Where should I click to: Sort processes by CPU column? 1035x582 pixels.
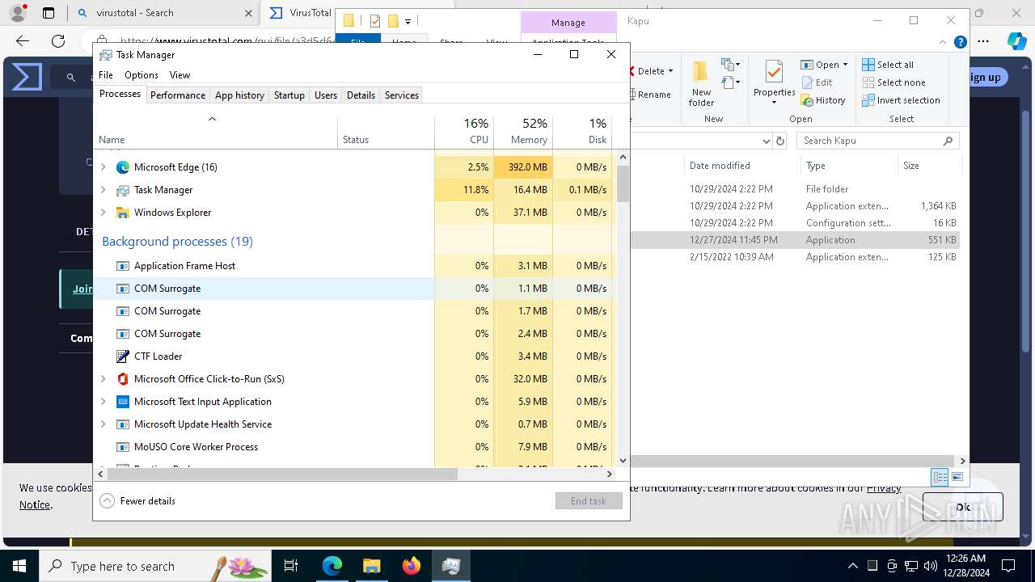point(464,132)
